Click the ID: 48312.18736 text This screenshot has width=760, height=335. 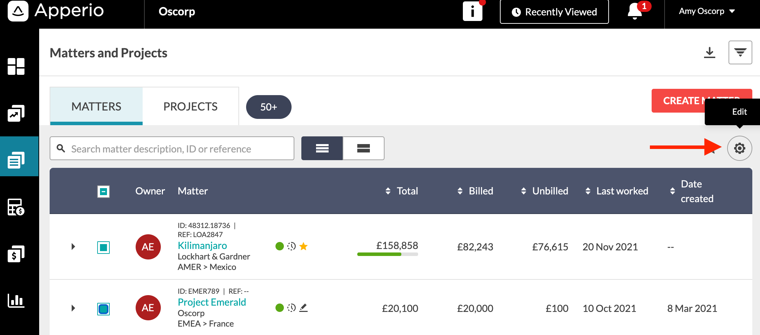click(x=204, y=226)
